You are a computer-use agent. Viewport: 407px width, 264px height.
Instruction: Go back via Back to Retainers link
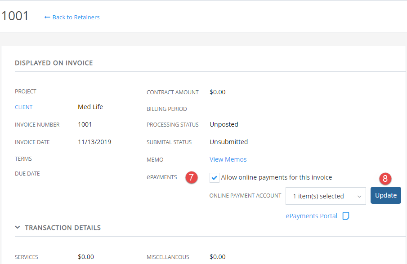[x=72, y=18]
